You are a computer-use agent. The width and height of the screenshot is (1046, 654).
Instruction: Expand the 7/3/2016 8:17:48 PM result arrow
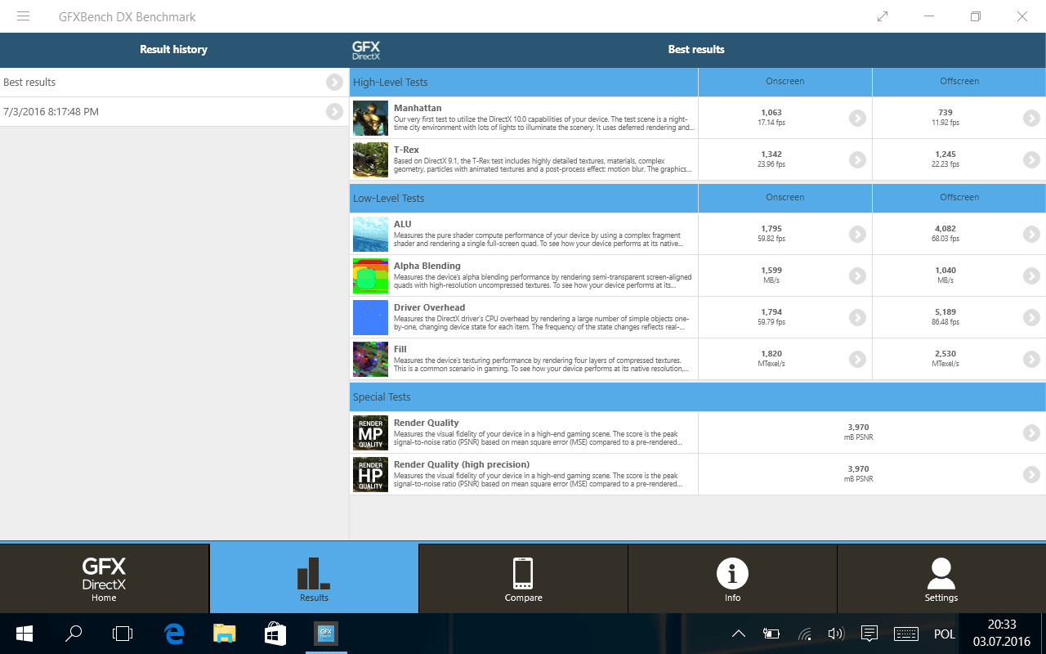(334, 112)
